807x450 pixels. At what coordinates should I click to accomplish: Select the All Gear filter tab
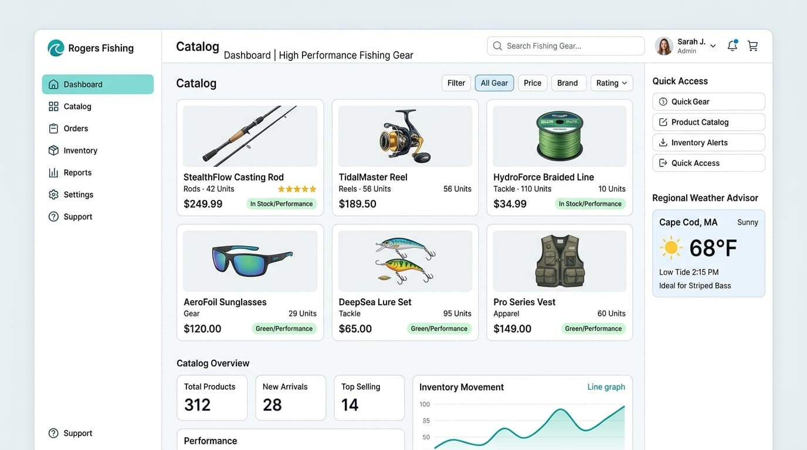coord(494,83)
